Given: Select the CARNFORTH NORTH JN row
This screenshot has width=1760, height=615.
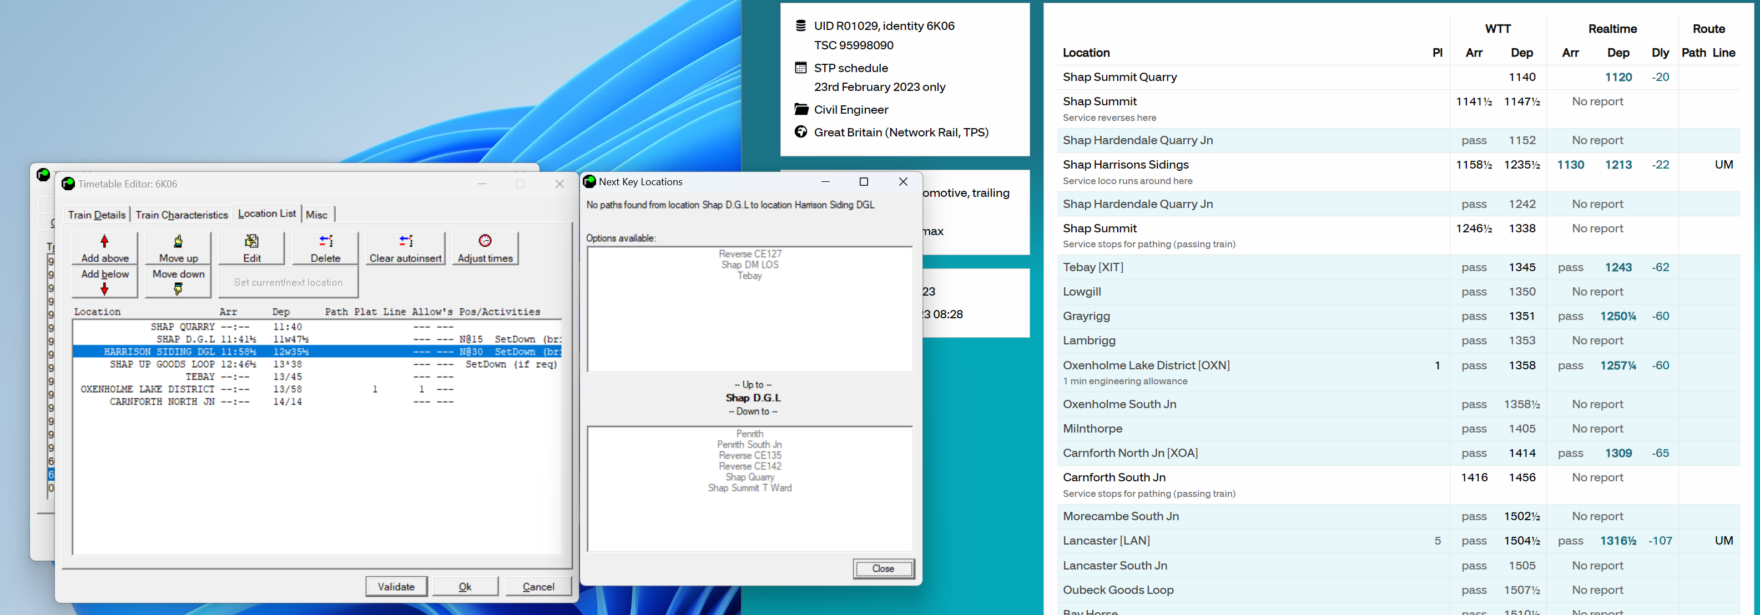Looking at the screenshot, I should [x=317, y=402].
